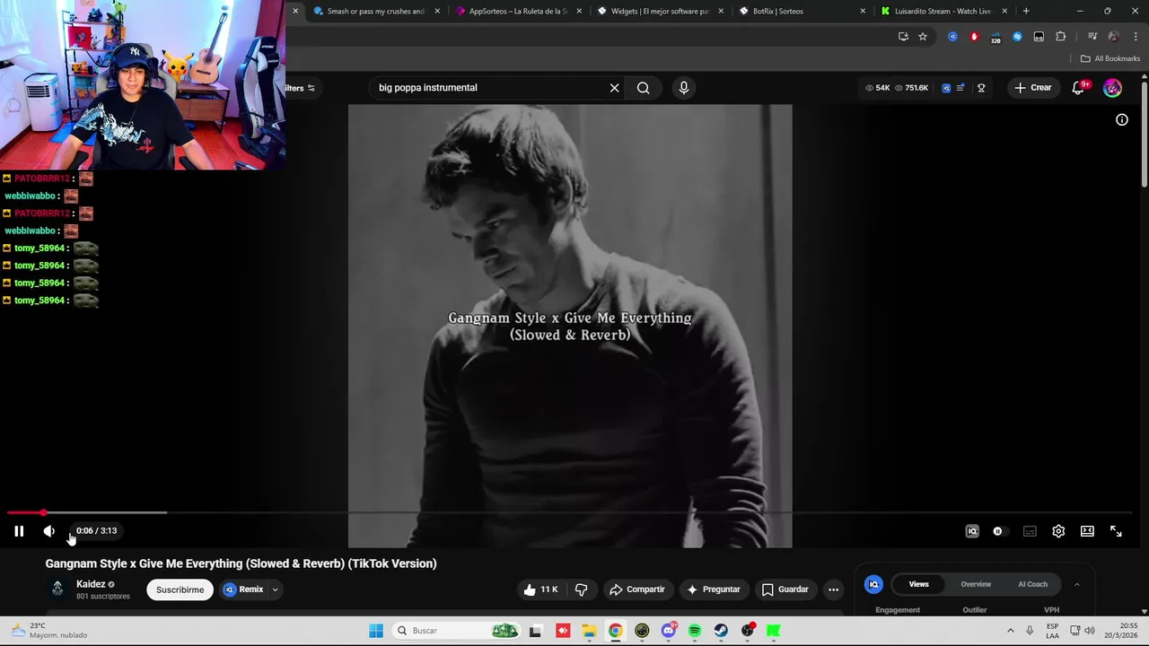Image resolution: width=1149 pixels, height=646 pixels.
Task: Open File Explorer from the taskbar
Action: pos(589,631)
